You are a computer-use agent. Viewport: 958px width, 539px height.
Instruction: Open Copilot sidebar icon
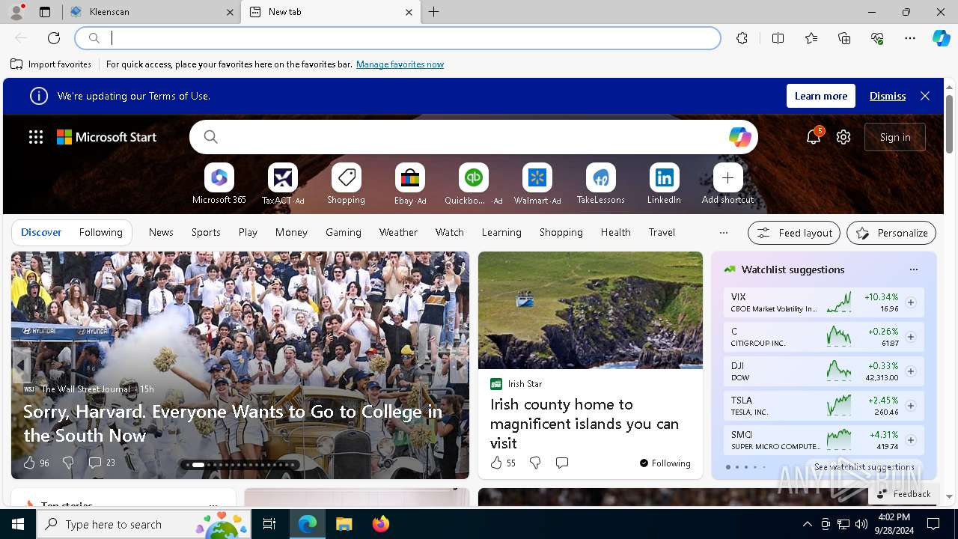click(942, 38)
